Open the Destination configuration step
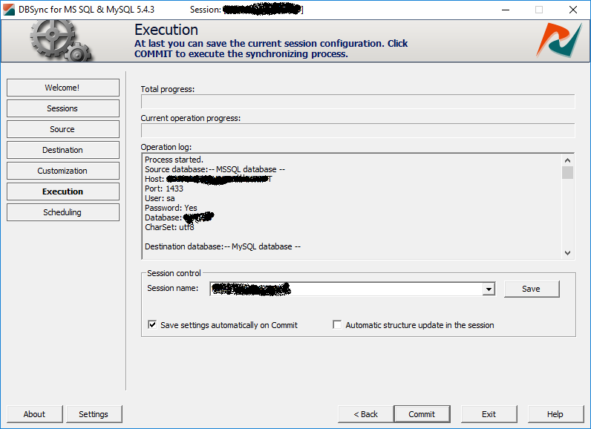Image resolution: width=591 pixels, height=429 pixels. [x=63, y=150]
